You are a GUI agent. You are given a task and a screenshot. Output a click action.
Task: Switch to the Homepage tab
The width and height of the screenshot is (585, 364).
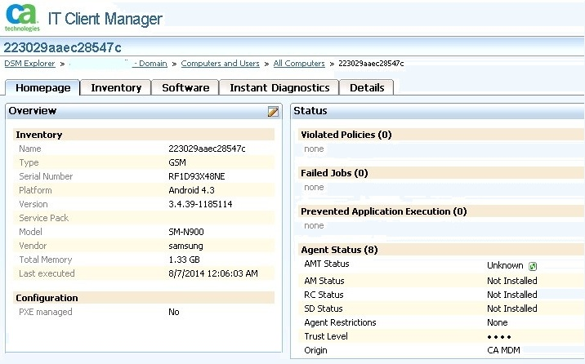(x=43, y=87)
